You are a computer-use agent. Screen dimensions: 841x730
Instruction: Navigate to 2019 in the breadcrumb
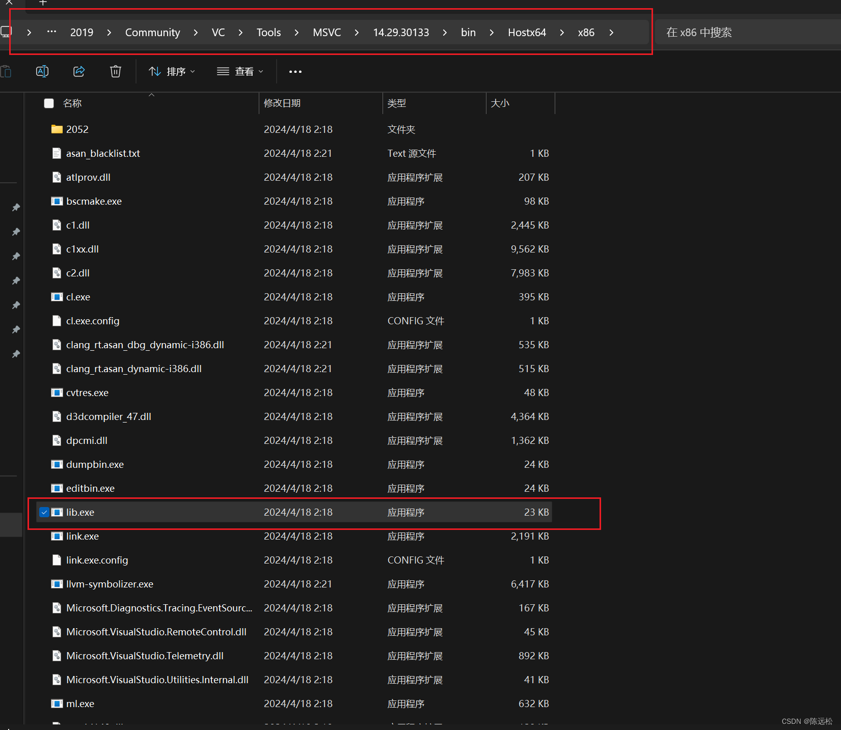[x=82, y=33]
